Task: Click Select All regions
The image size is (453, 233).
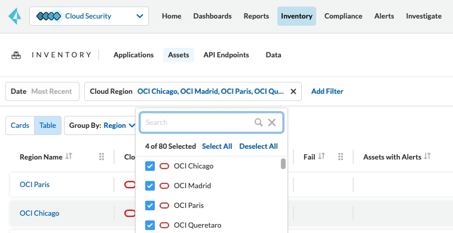Action: click(217, 146)
